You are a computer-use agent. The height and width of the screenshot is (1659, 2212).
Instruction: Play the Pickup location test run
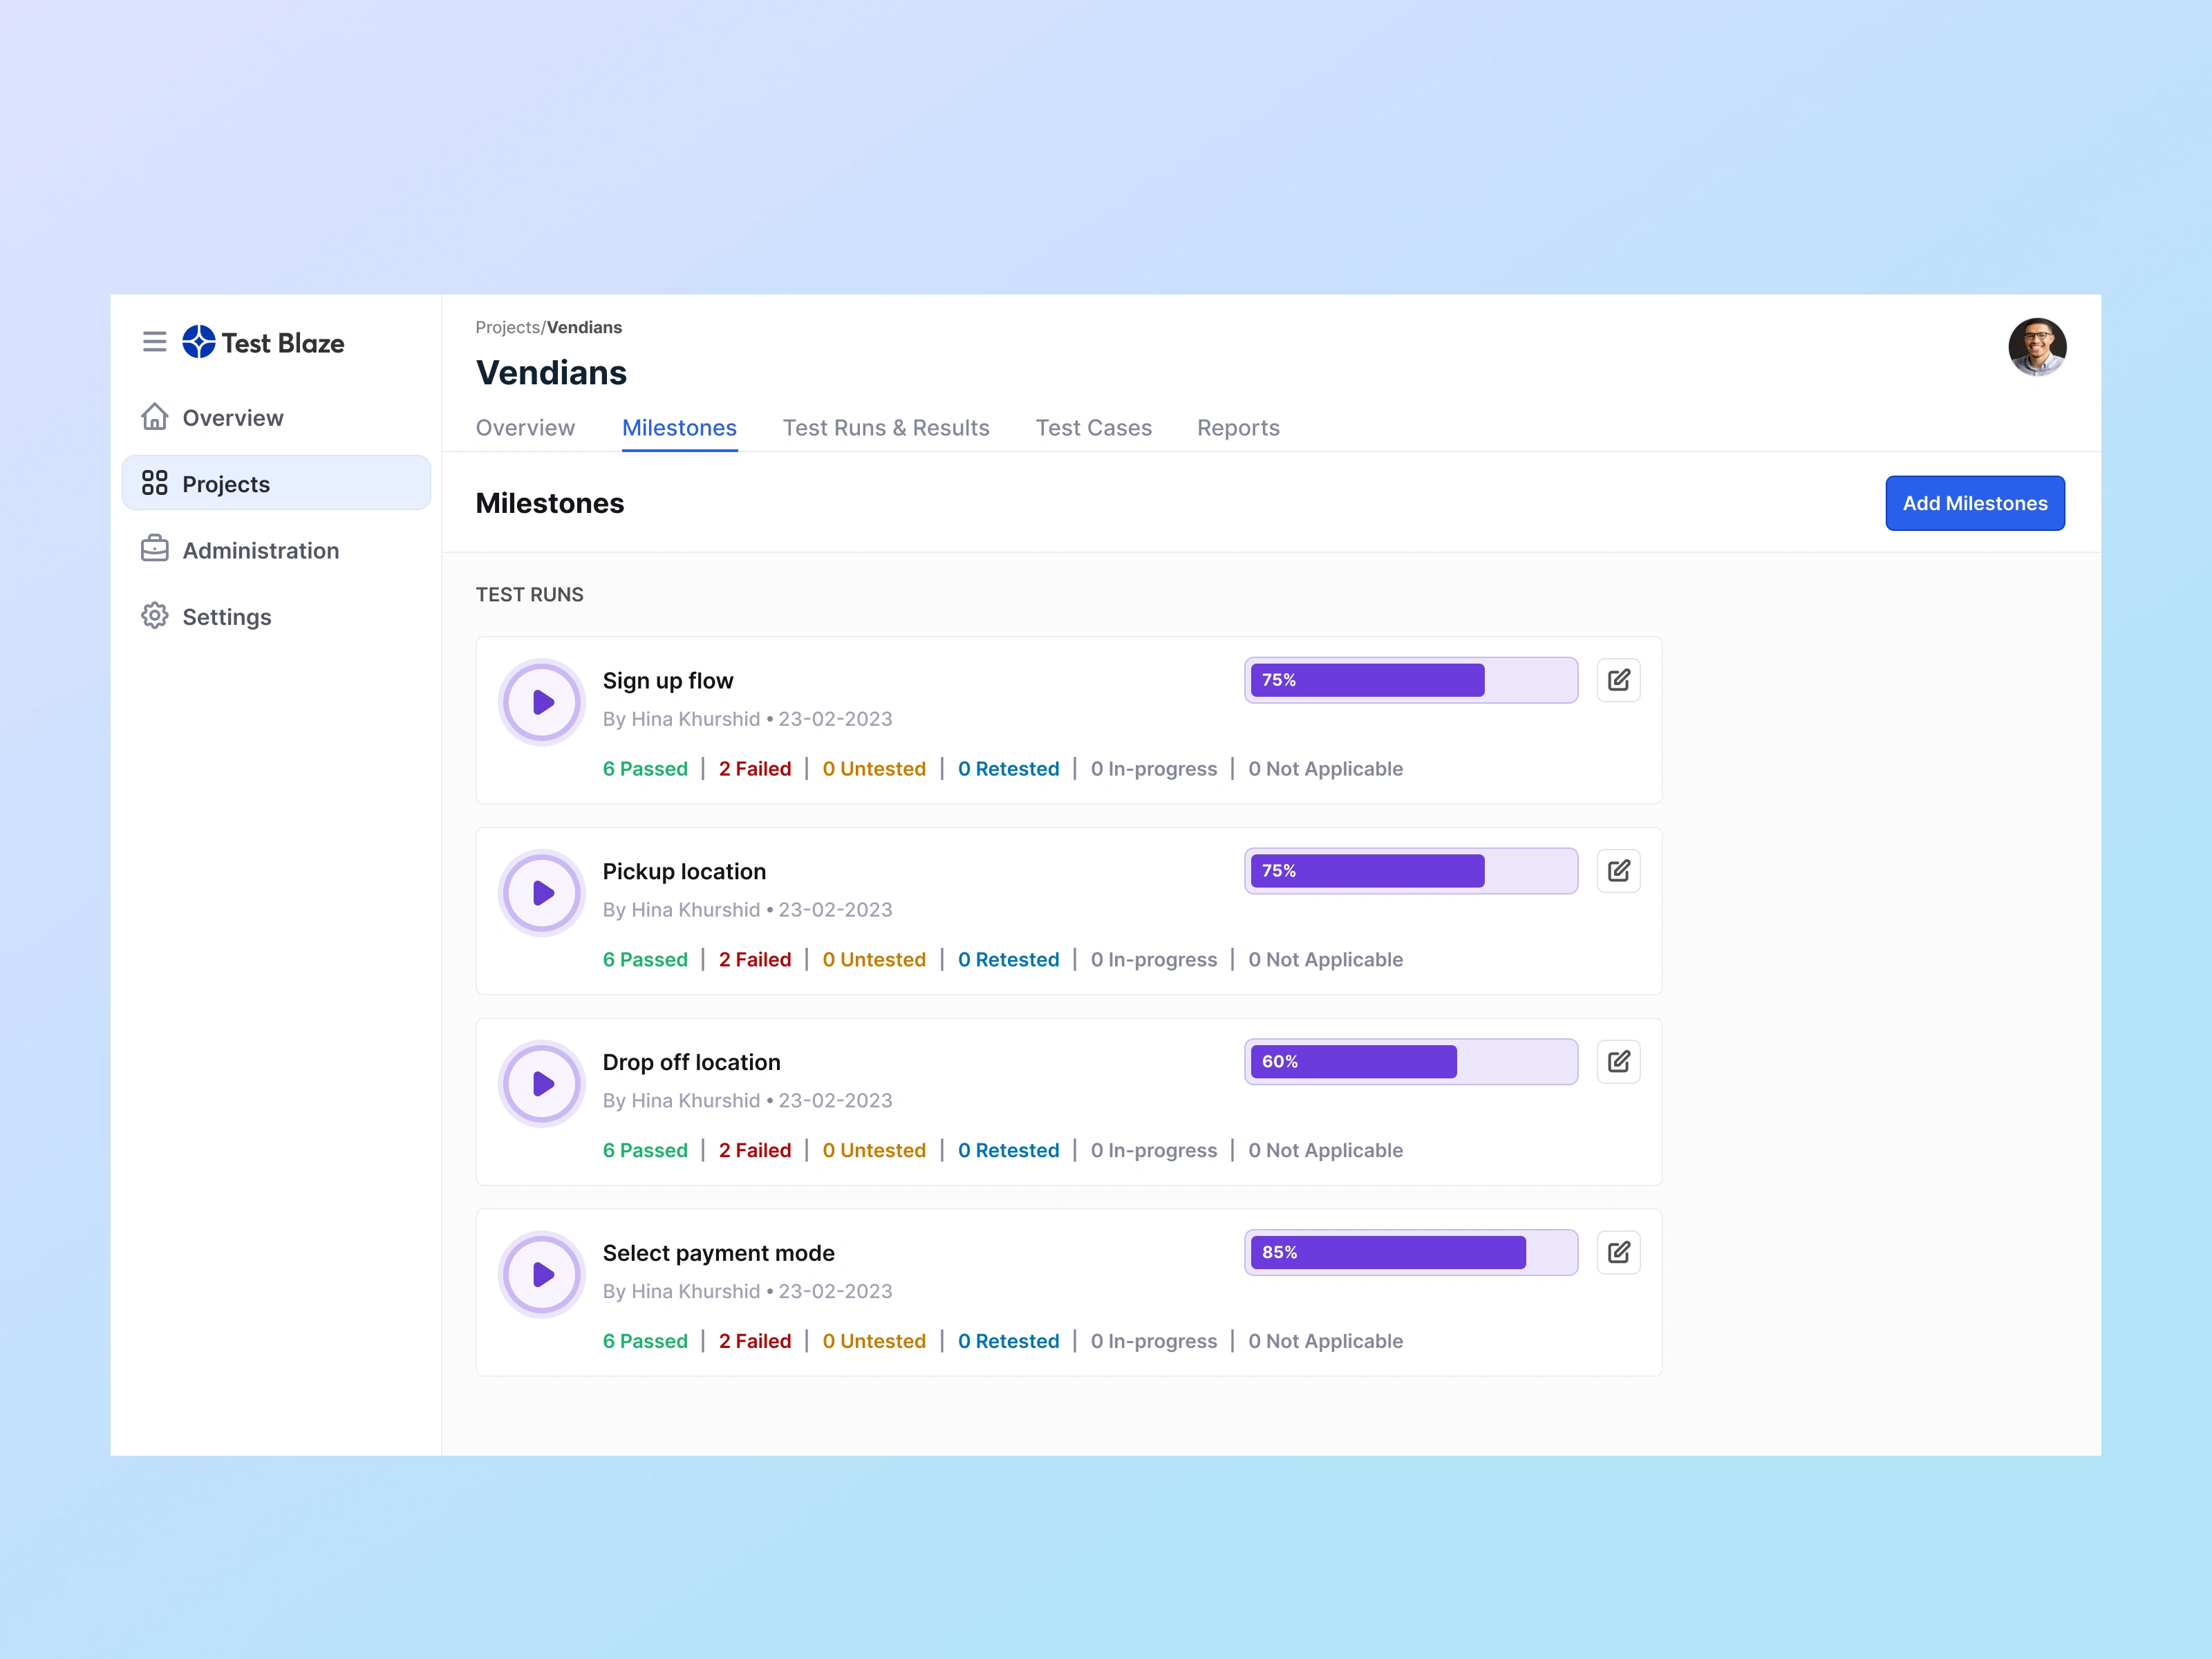click(x=542, y=893)
